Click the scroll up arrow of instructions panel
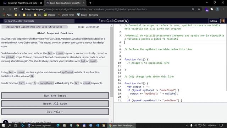 pos(111,25)
